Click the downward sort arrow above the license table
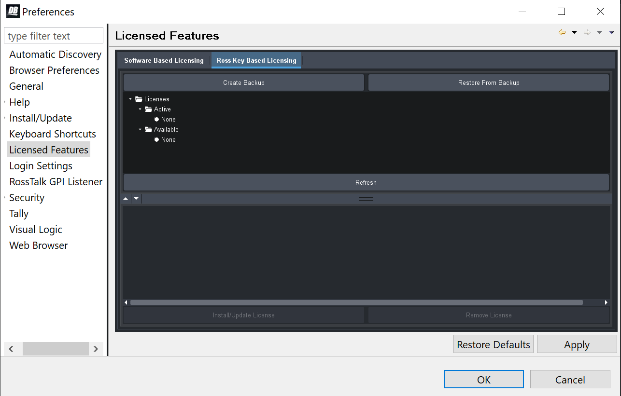 136,198
